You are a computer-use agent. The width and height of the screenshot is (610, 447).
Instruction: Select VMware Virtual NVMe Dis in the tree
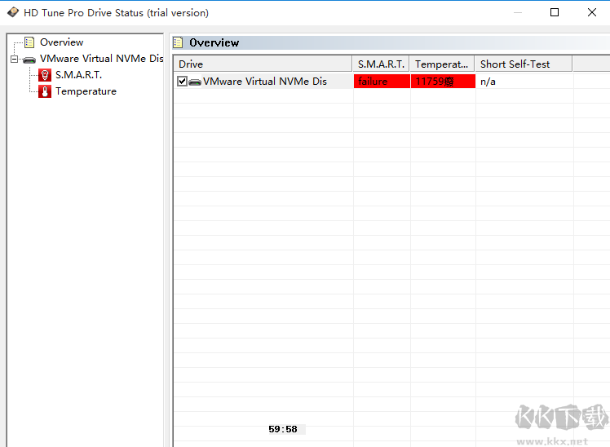coord(102,59)
